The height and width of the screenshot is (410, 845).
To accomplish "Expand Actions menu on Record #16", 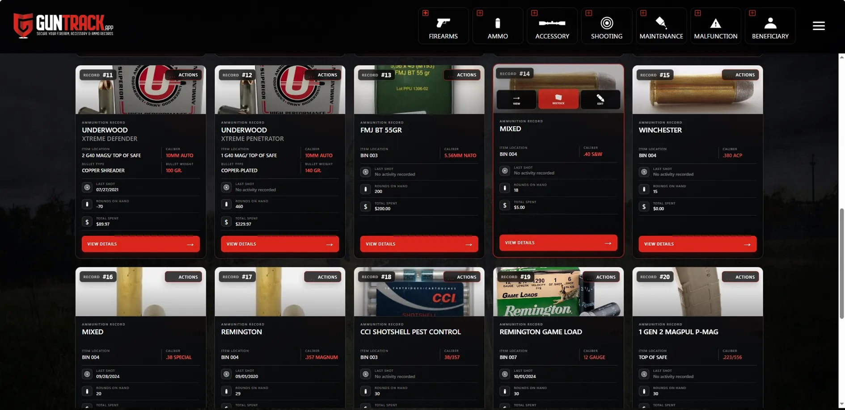I will point(183,277).
